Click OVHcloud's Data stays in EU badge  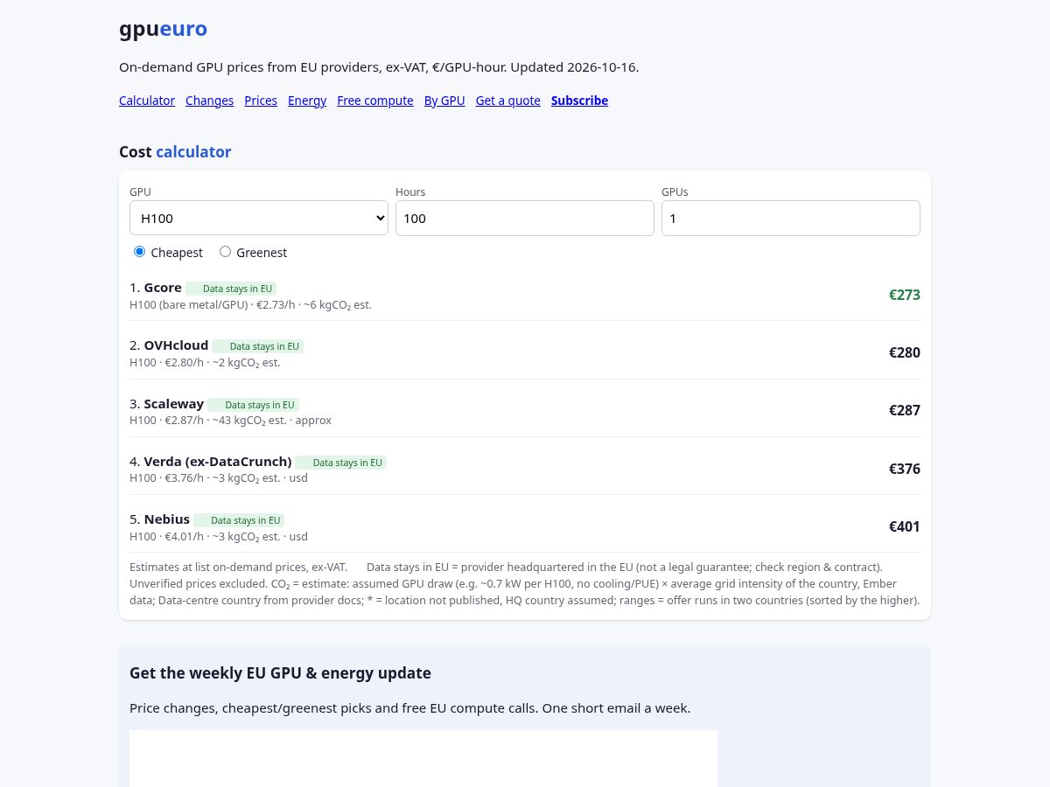(x=257, y=346)
